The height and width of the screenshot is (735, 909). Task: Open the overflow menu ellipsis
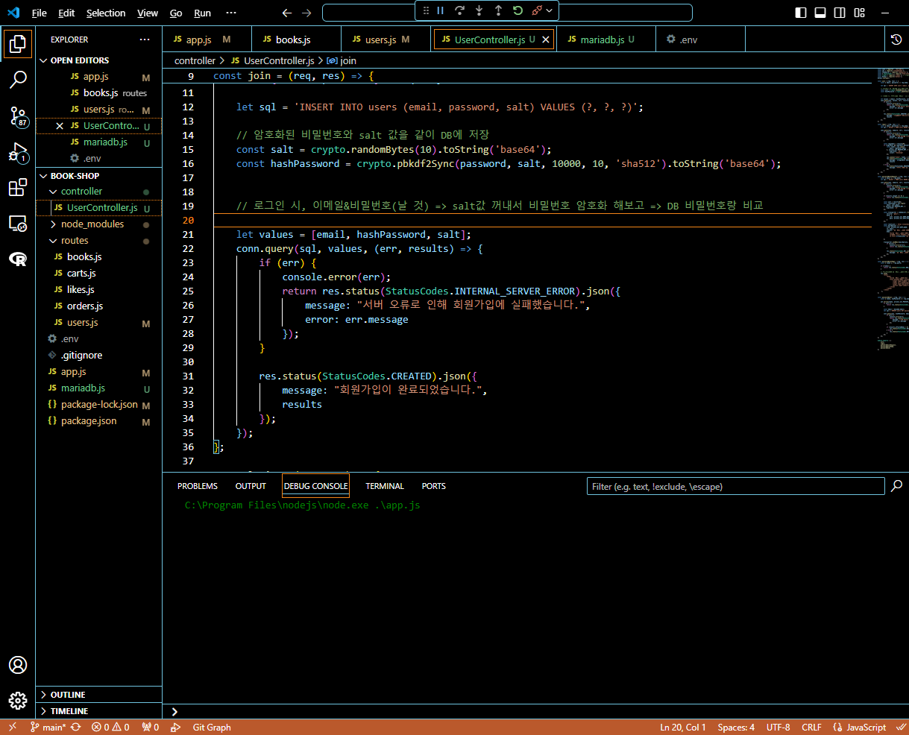[x=231, y=13]
